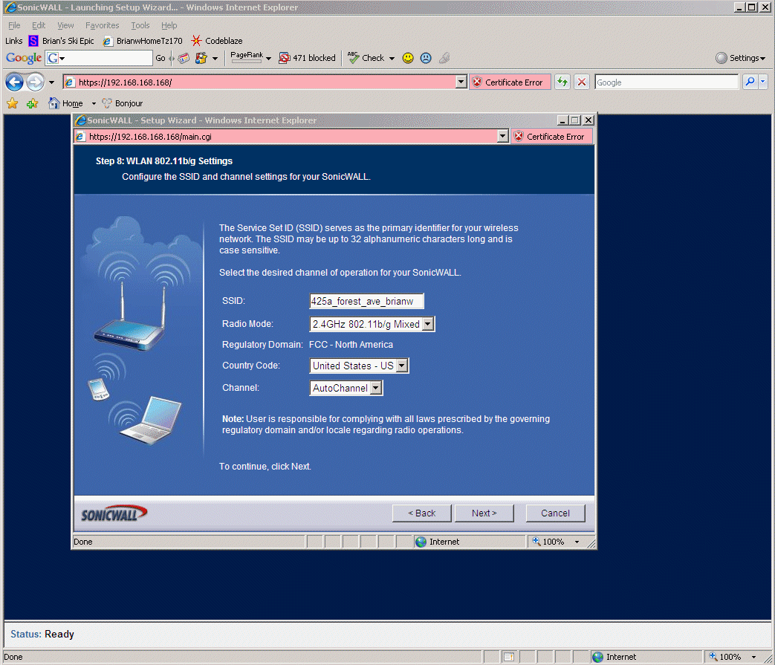This screenshot has height=665, width=775.
Task: Open the BrianwHomeTz170 link
Action: point(143,41)
